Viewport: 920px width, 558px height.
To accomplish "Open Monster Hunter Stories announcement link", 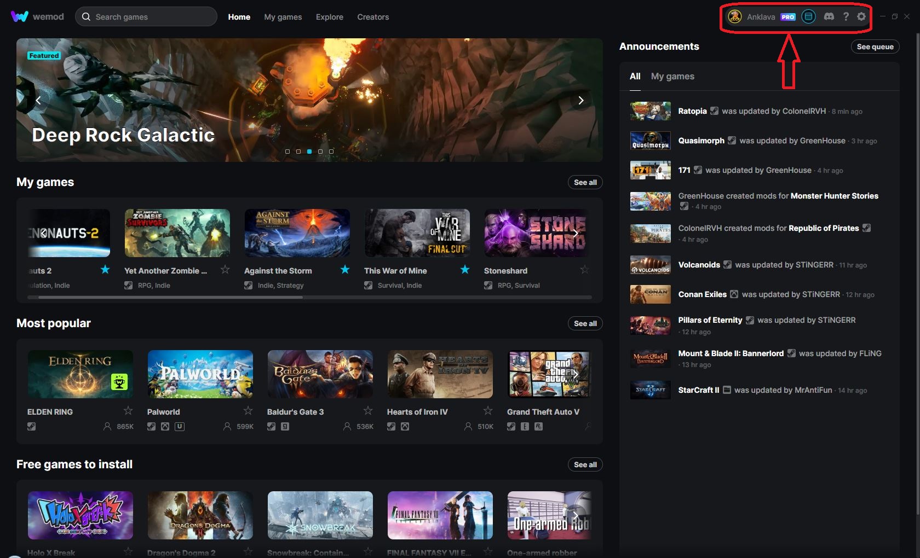I will [x=835, y=195].
